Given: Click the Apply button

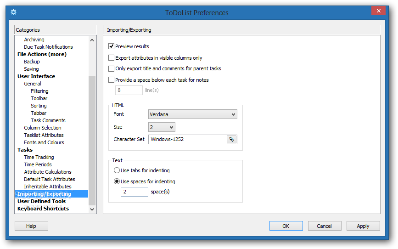Looking at the screenshot, I should tap(363, 226).
